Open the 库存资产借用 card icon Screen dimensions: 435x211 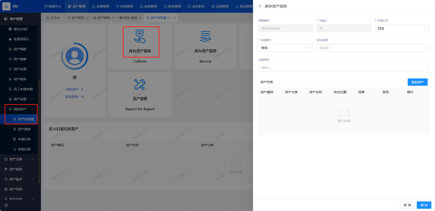pyautogui.click(x=206, y=37)
